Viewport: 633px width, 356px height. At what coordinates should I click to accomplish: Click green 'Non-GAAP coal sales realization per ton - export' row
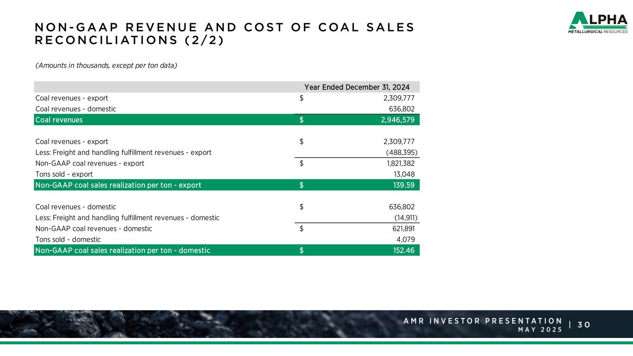(x=118, y=185)
